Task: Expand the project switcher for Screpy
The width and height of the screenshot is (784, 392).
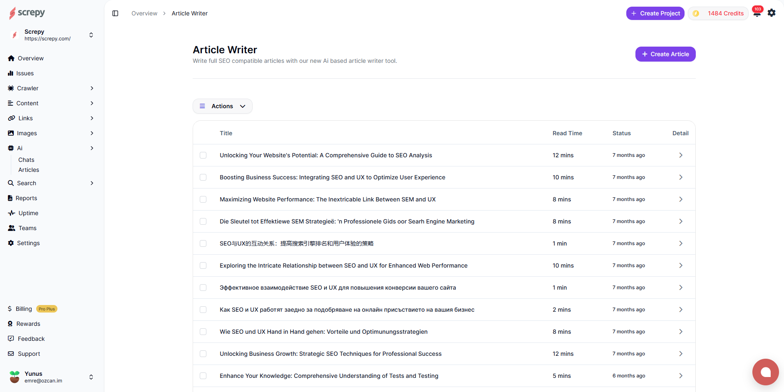Action: click(x=91, y=35)
